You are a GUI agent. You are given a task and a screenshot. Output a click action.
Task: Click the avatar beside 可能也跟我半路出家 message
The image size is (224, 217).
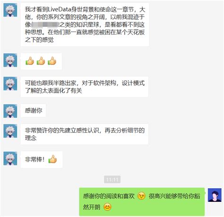[x=10, y=84]
